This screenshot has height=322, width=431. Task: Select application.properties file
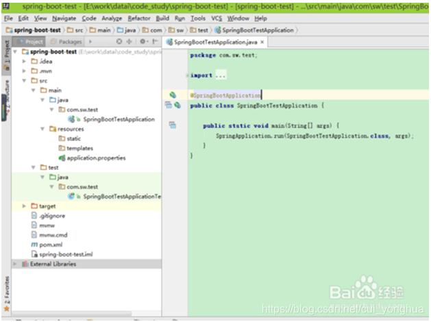[x=92, y=158]
